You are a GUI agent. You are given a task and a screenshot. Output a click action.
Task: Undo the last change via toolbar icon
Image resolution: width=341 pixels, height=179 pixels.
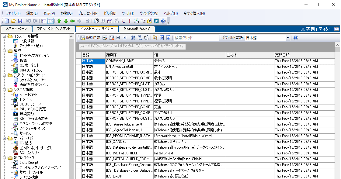point(28,21)
